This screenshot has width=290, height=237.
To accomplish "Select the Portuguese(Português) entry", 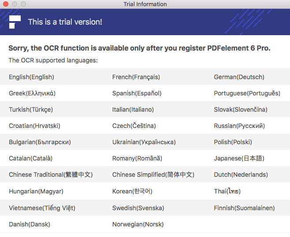I will [247, 93].
